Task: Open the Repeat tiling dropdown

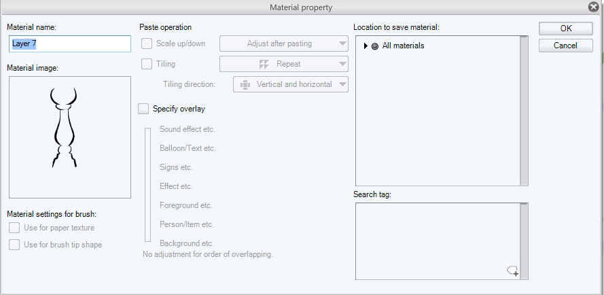Action: pos(283,64)
